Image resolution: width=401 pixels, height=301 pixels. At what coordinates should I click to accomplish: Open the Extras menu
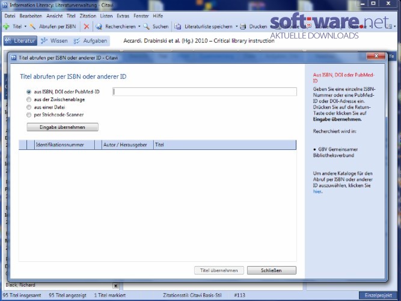123,16
